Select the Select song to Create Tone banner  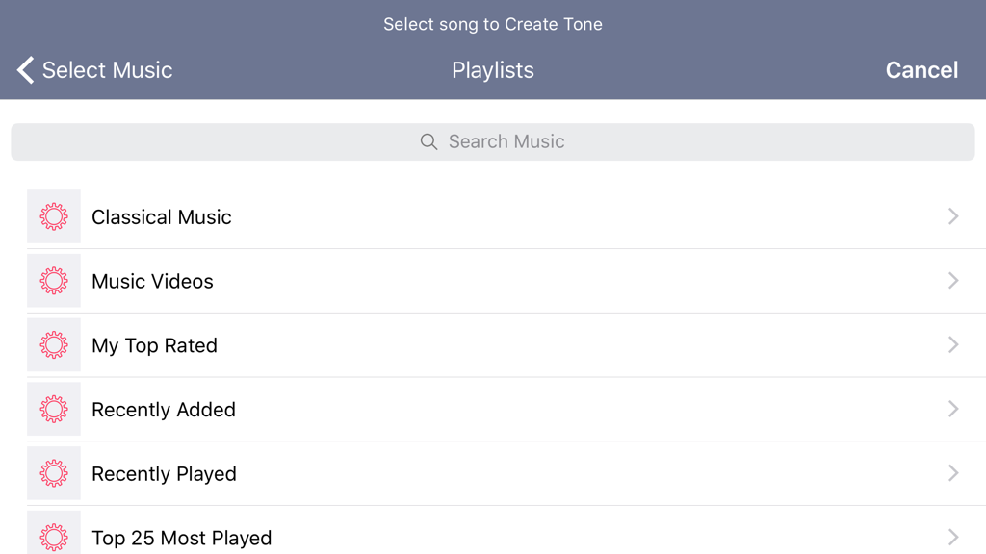click(x=493, y=24)
